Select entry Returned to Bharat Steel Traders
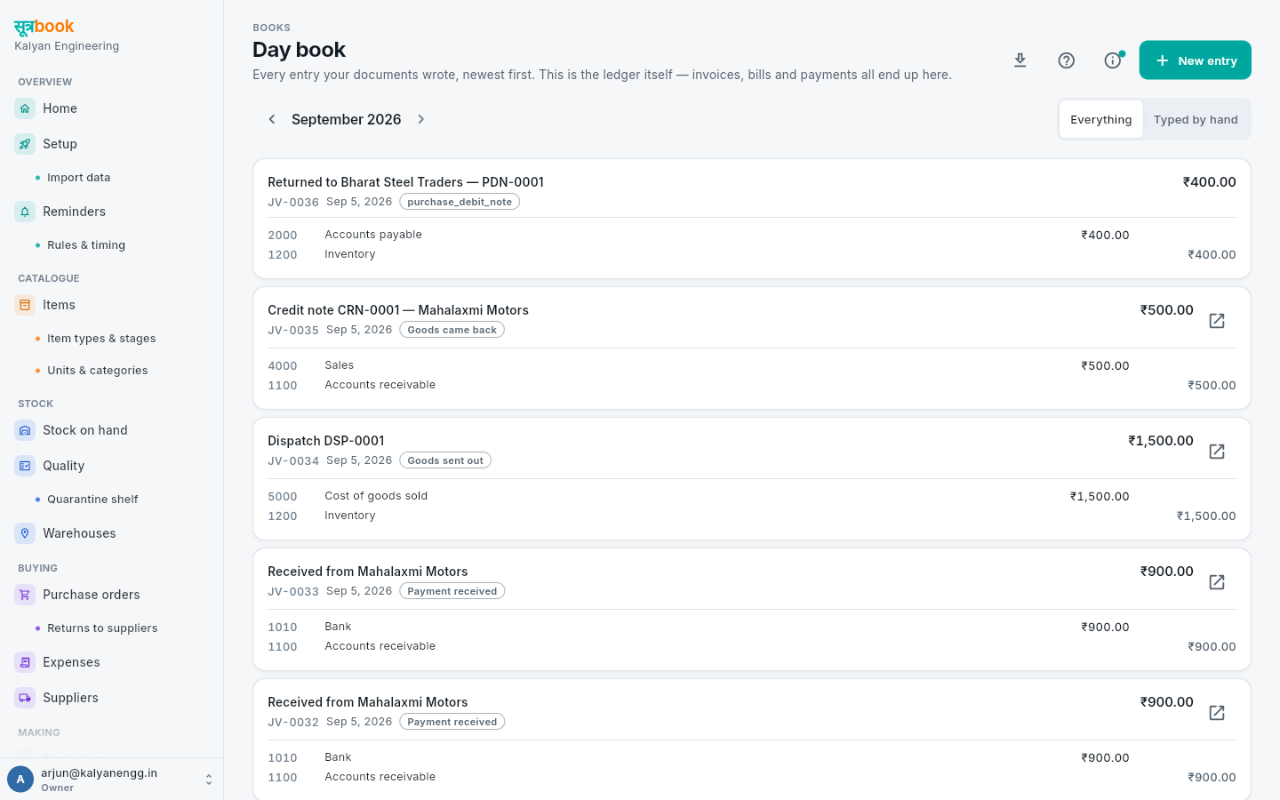This screenshot has width=1280, height=800. [405, 182]
